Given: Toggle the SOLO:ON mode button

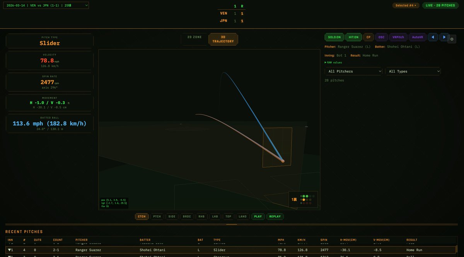Looking at the screenshot, I should point(334,37).
